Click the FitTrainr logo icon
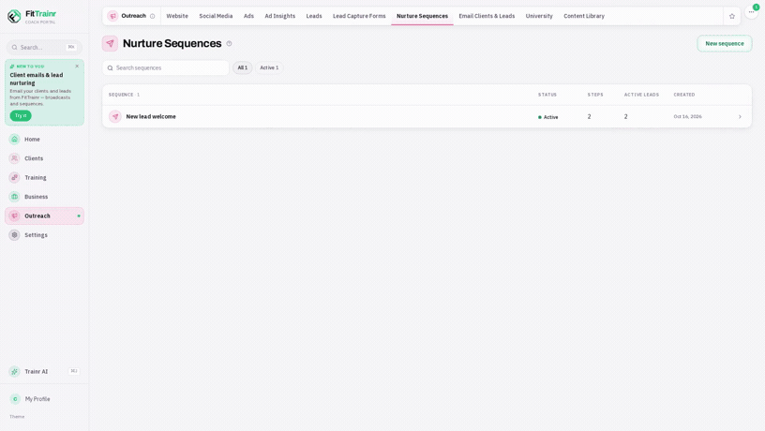Screen dimensions: 765x431 (x=14, y=16)
